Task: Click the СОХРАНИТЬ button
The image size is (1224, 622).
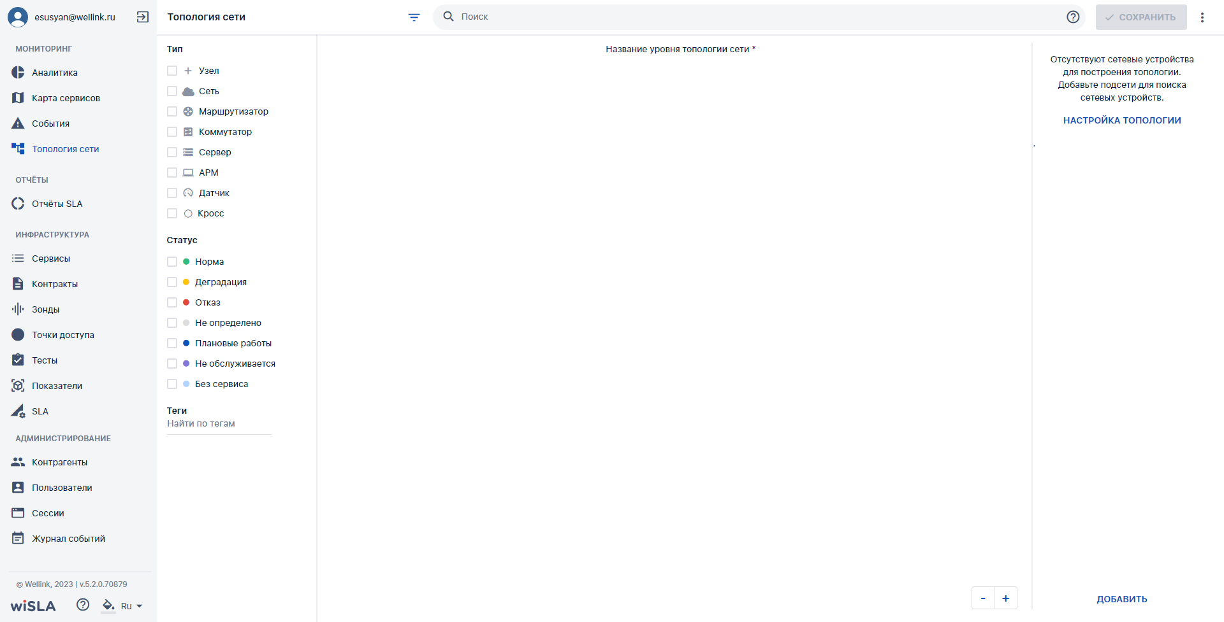Action: click(1141, 17)
